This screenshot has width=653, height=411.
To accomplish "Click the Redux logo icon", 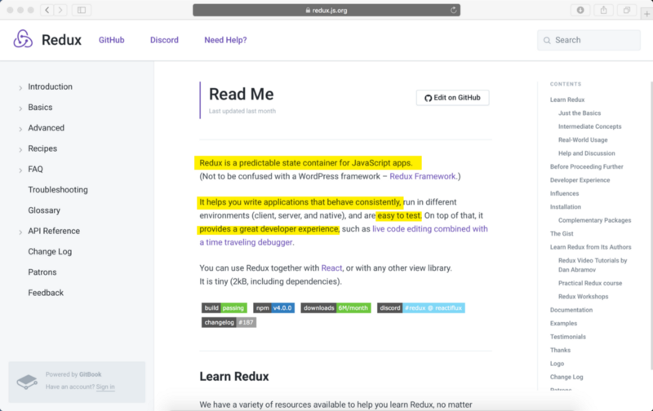I will coord(23,39).
